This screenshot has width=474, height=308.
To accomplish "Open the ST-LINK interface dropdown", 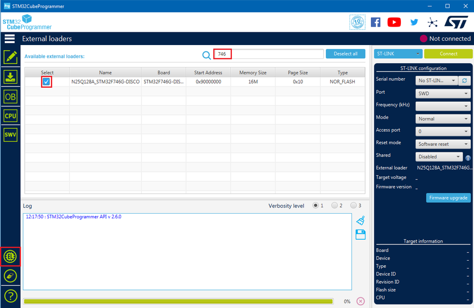I will [x=398, y=54].
